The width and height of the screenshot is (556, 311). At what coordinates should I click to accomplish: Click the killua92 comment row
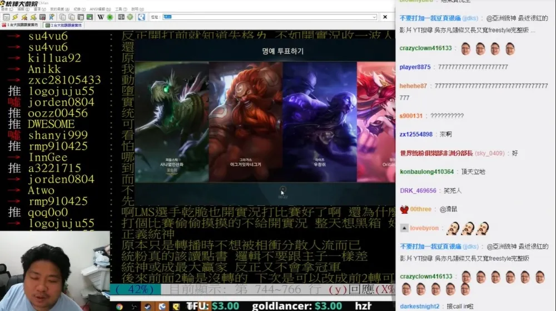[197, 58]
